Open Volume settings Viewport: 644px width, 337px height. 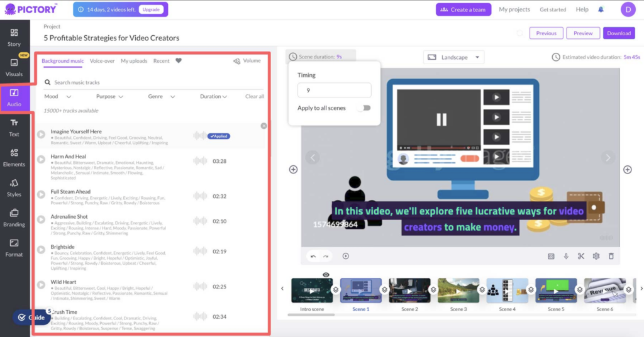[x=247, y=61]
